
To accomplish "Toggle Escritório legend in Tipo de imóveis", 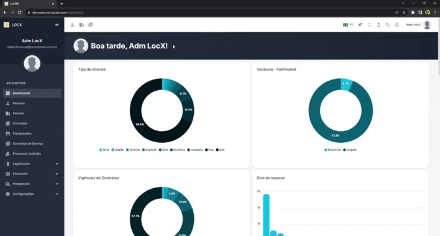I will [x=177, y=150].
